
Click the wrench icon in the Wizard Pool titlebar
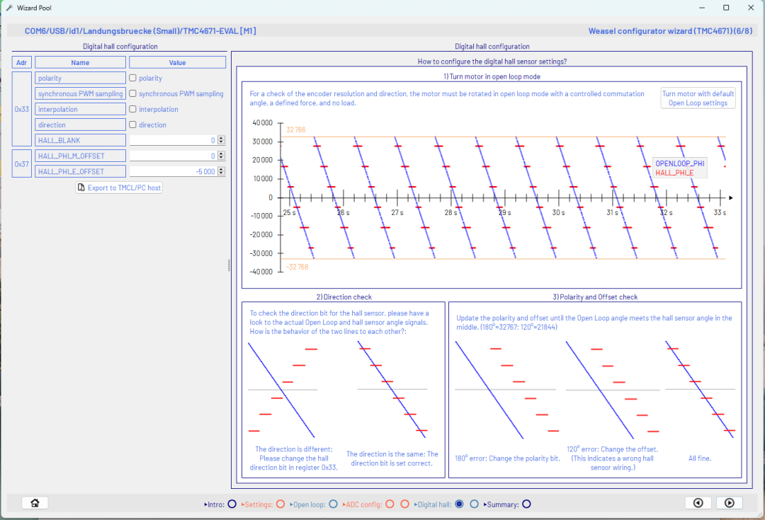pos(9,8)
